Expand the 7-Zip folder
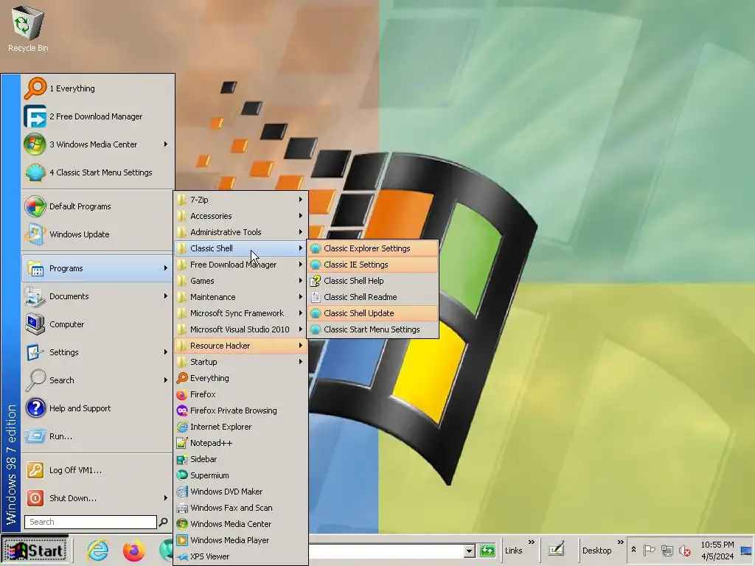The image size is (755, 566). tap(241, 200)
